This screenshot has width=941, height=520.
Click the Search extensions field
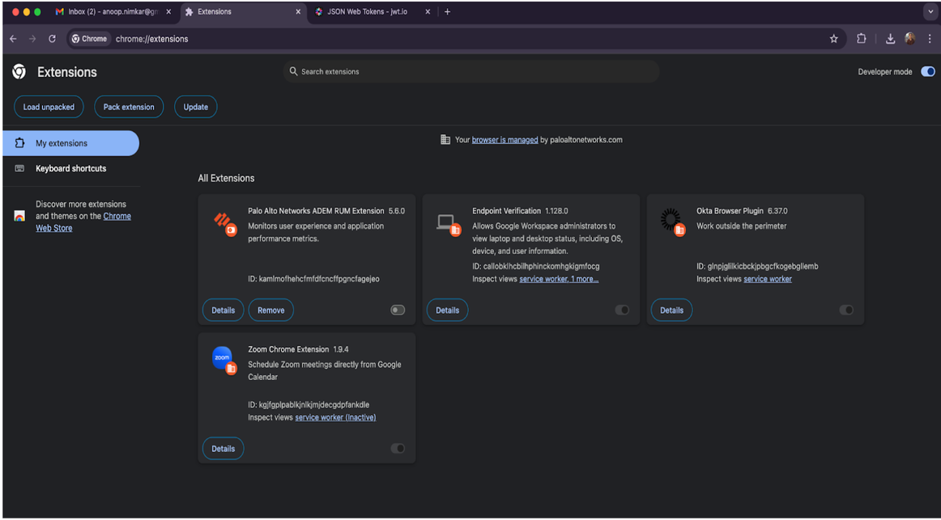pyautogui.click(x=474, y=72)
